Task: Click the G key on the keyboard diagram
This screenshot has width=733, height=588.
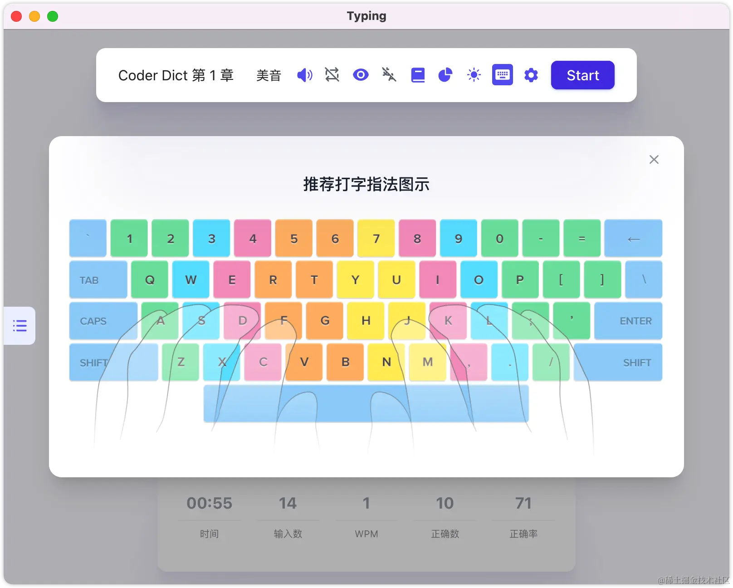Action: pos(324,321)
